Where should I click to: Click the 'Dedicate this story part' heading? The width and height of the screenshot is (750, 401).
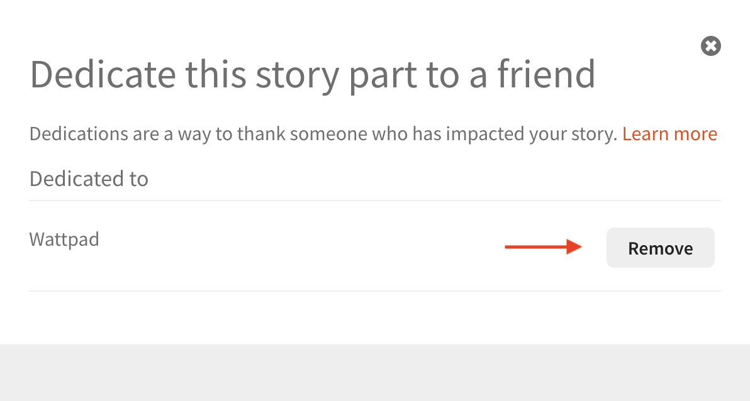[x=312, y=75]
